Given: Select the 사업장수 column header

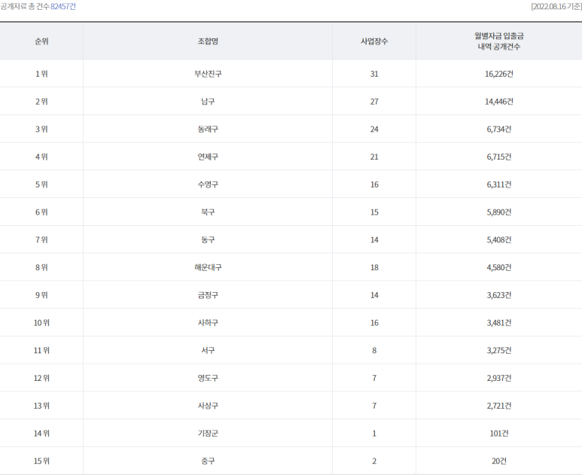Looking at the screenshot, I should point(374,41).
